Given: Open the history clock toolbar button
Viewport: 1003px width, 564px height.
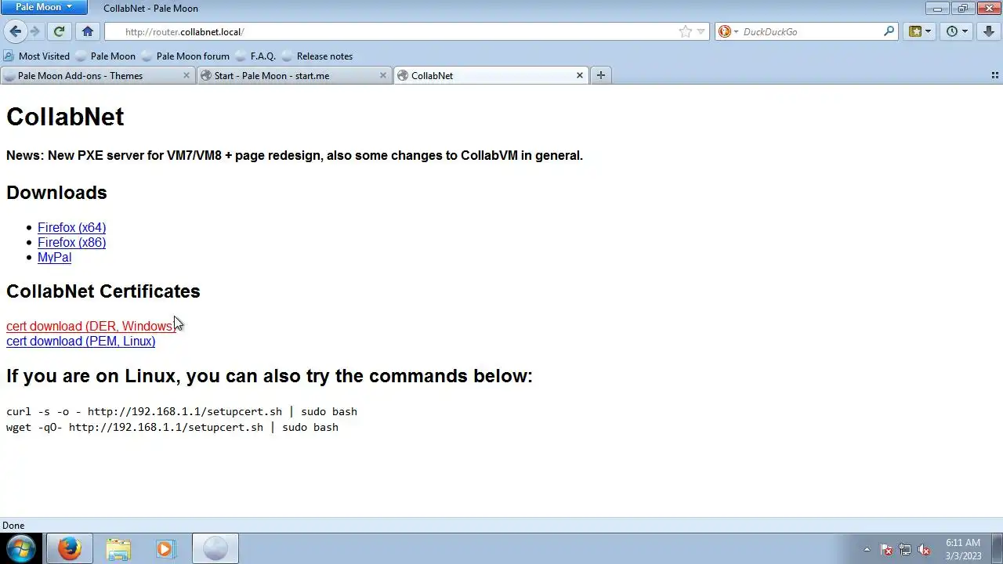Looking at the screenshot, I should coord(958,31).
